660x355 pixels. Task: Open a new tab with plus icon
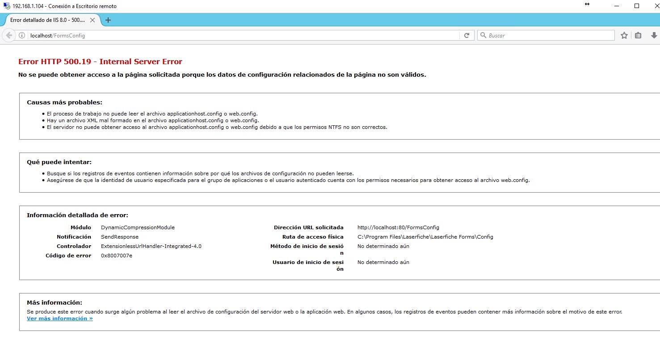click(108, 20)
